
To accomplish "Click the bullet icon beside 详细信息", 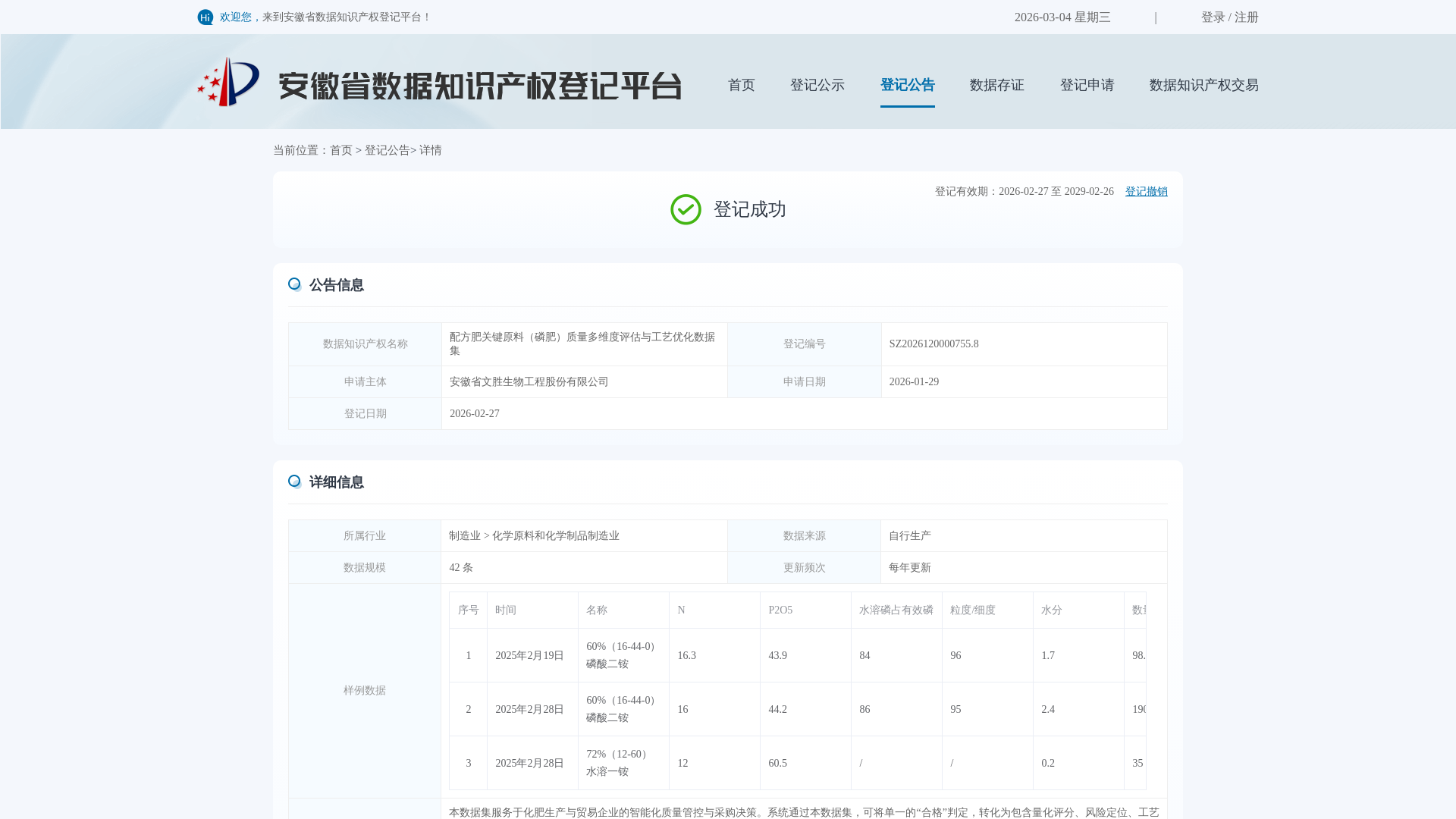I will pos(295,482).
